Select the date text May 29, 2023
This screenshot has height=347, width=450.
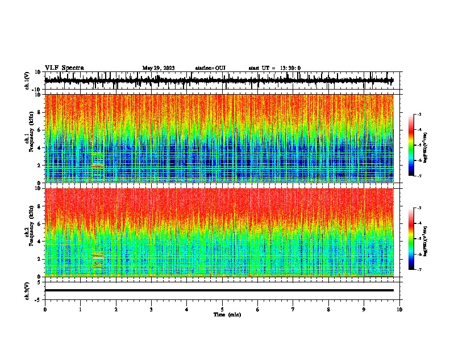tap(159, 68)
